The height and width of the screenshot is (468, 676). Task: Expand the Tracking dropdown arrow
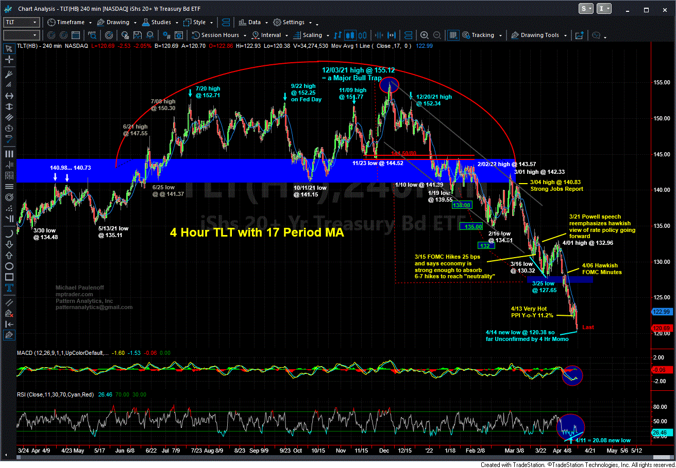[500, 35]
